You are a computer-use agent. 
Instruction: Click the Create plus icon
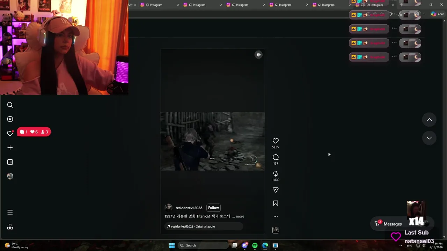10,148
